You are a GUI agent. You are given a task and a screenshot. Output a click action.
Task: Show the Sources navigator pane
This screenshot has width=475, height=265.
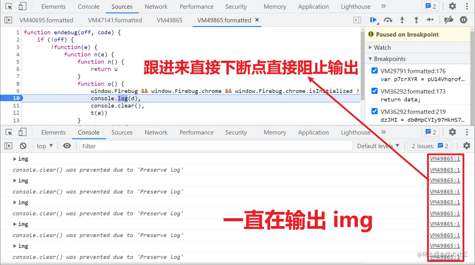click(x=8, y=20)
